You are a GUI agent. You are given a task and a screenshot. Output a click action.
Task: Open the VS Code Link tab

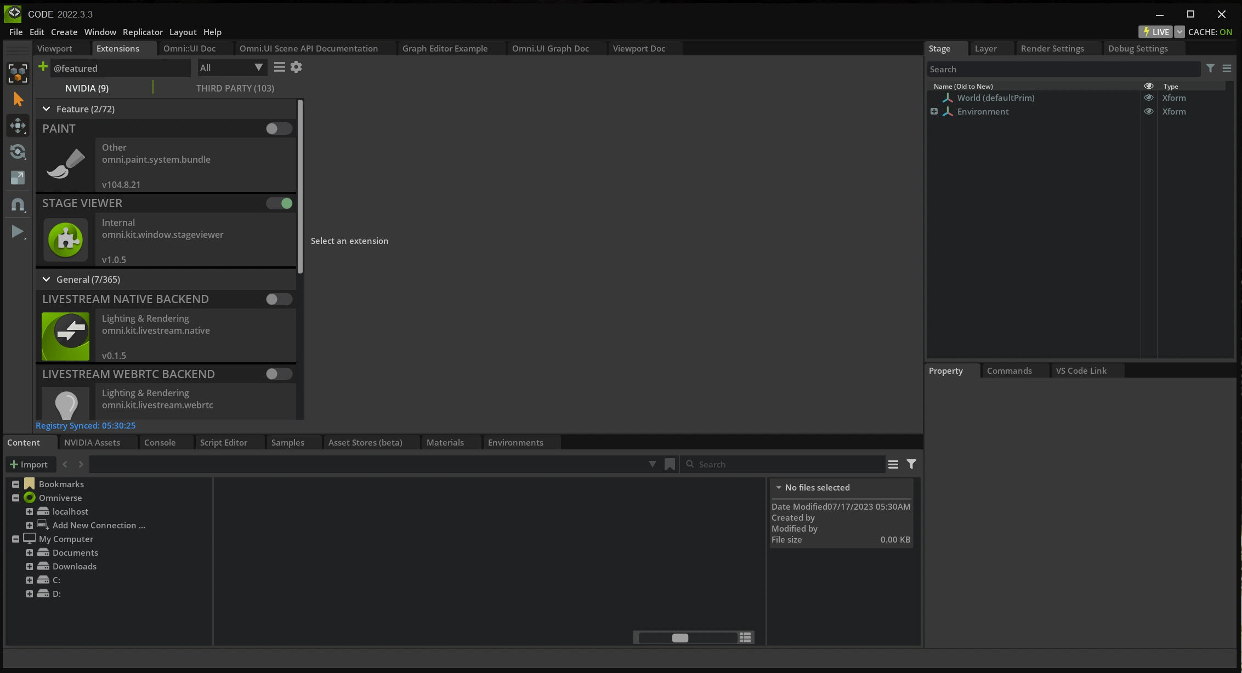tap(1081, 370)
